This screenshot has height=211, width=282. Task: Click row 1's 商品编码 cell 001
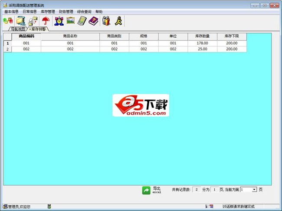26,43
